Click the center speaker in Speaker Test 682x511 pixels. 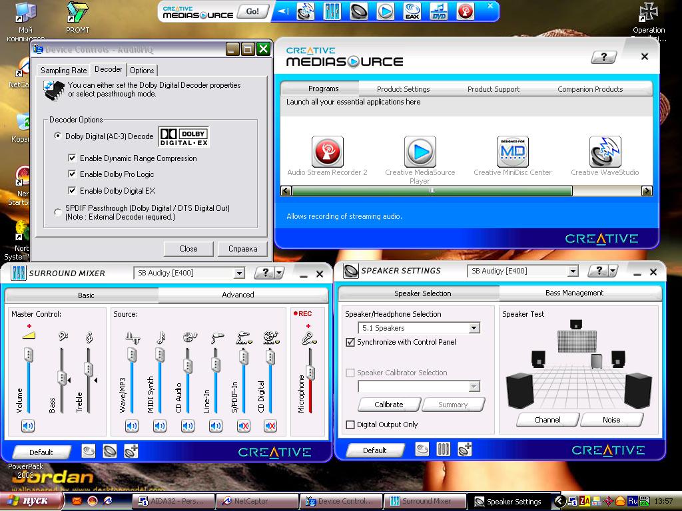576,324
